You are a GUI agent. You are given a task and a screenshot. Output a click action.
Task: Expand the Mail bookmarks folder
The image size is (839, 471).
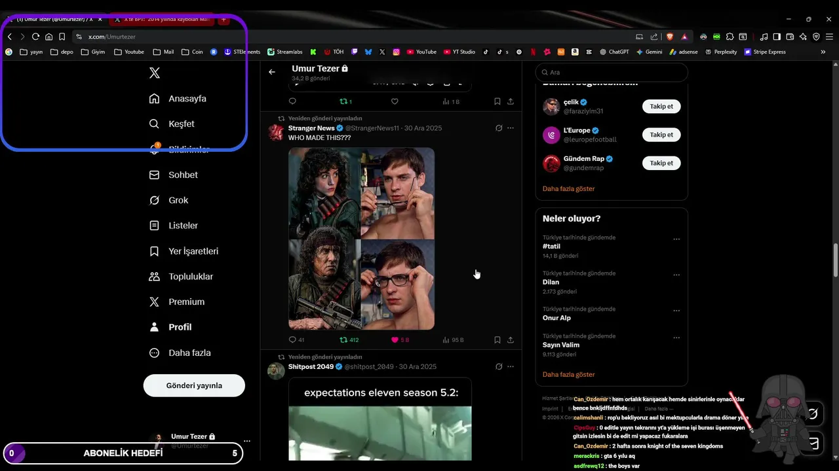tap(163, 52)
